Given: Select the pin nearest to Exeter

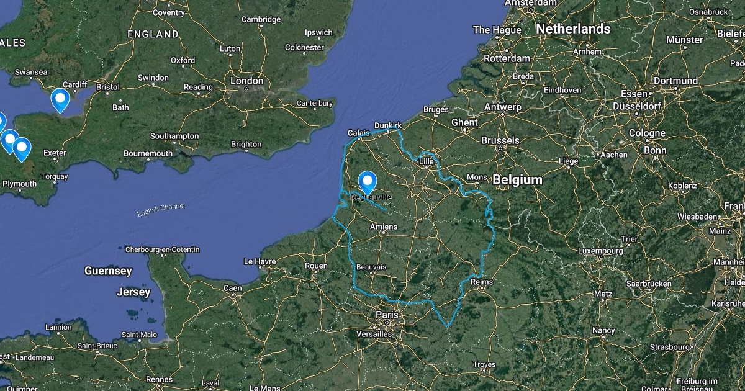Looking at the screenshot, I should [22, 149].
